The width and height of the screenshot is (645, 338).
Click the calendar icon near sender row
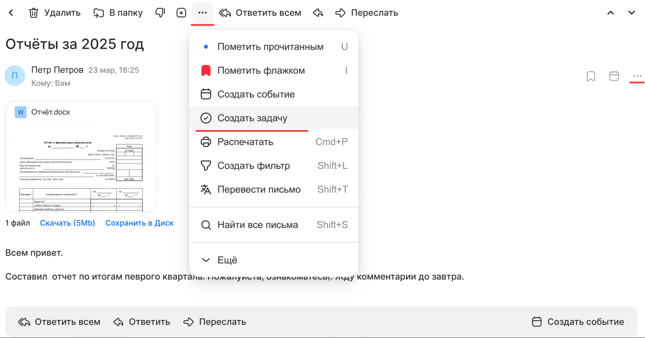tap(614, 76)
